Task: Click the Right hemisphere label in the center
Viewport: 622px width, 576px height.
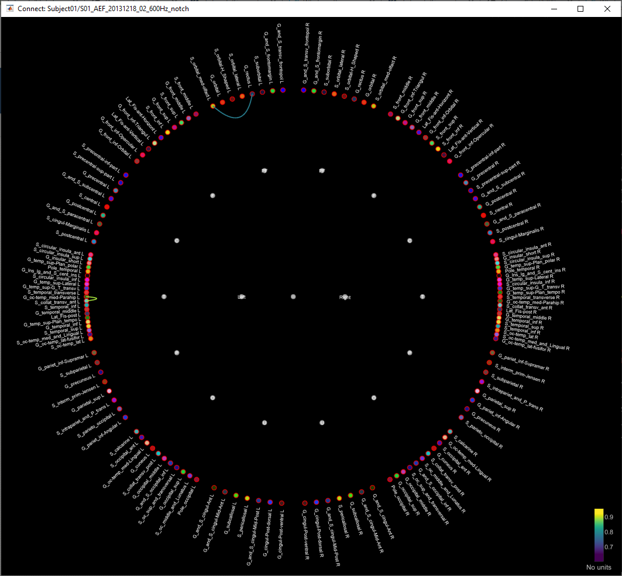Action: tap(345, 296)
